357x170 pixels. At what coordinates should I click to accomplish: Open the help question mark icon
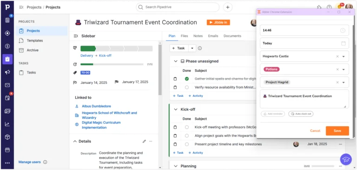[x=329, y=7]
